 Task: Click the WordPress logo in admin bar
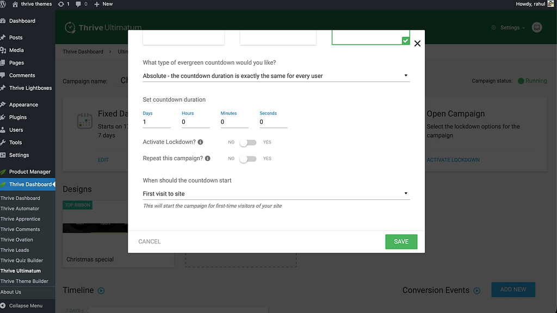[x=5, y=4]
